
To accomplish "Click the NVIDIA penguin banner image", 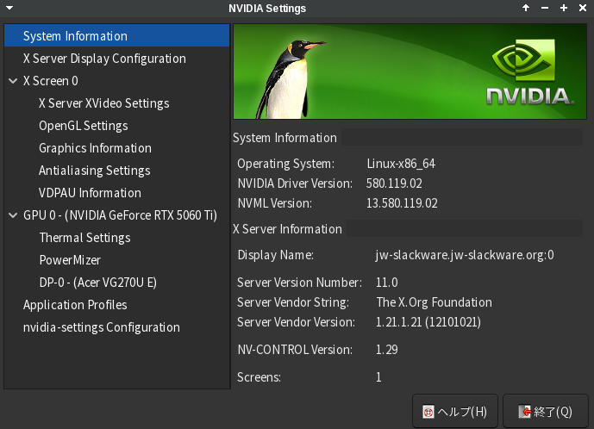I will [407, 71].
